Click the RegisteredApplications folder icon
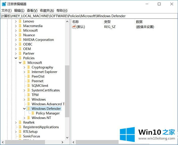 tap(20, 127)
